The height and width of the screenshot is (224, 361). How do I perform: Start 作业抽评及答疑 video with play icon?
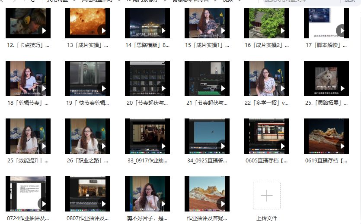coord(223,204)
